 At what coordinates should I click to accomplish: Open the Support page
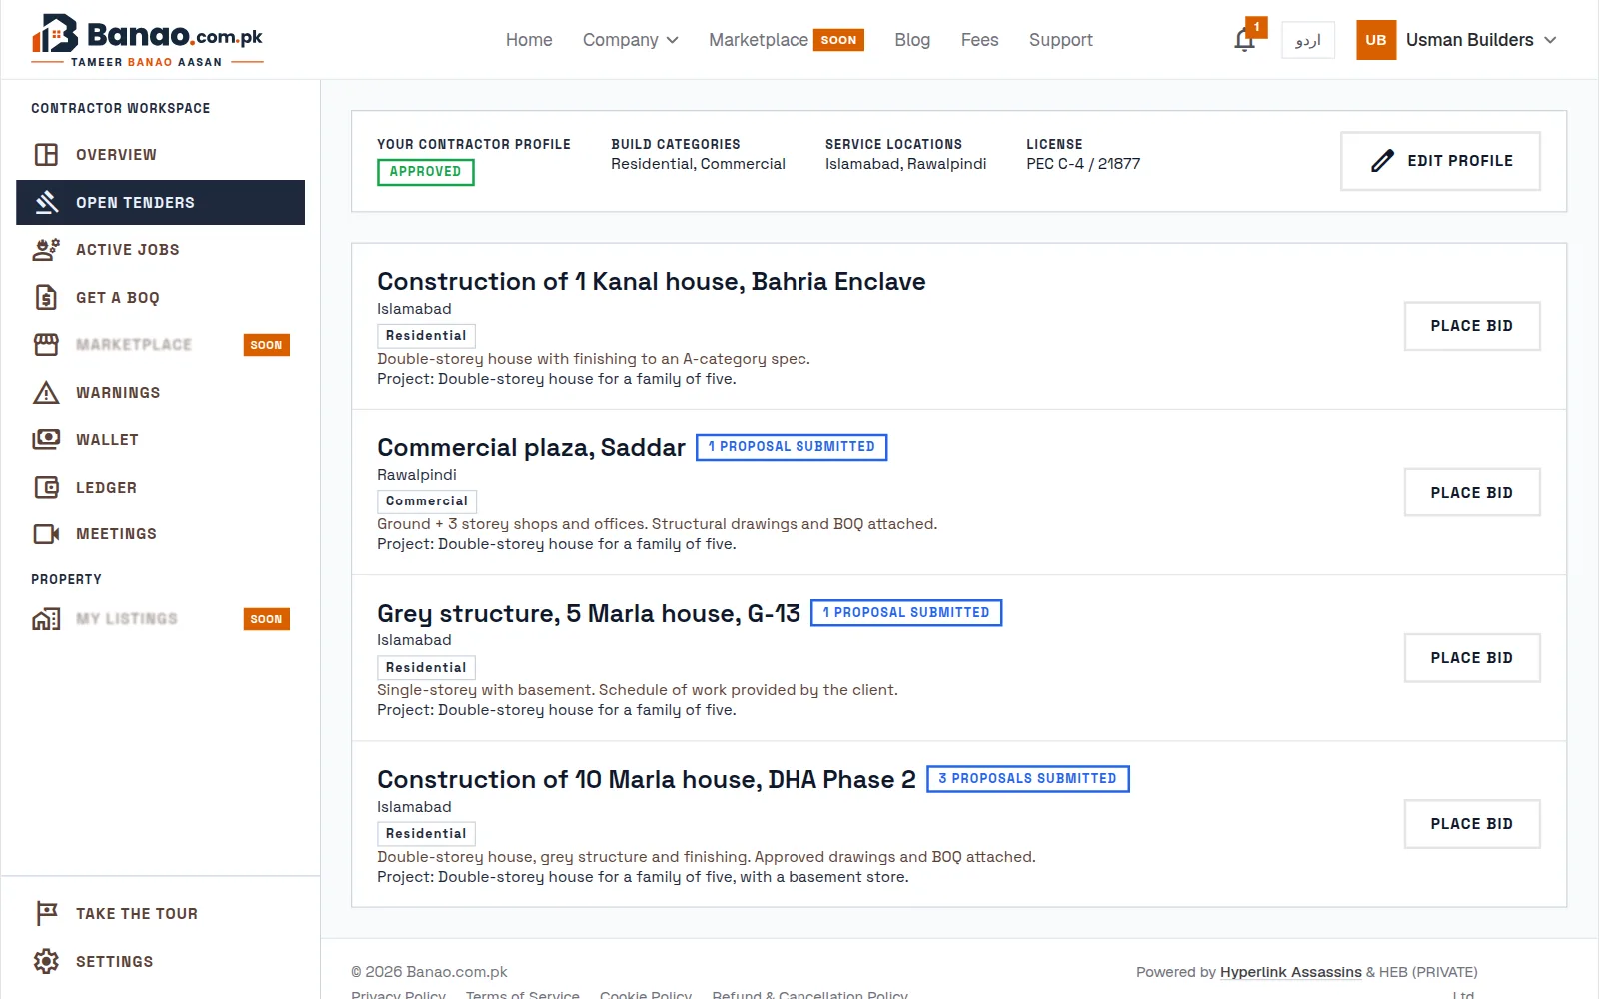coord(1061,40)
